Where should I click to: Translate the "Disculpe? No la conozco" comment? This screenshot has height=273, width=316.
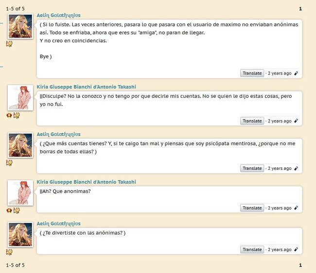pos(252,121)
